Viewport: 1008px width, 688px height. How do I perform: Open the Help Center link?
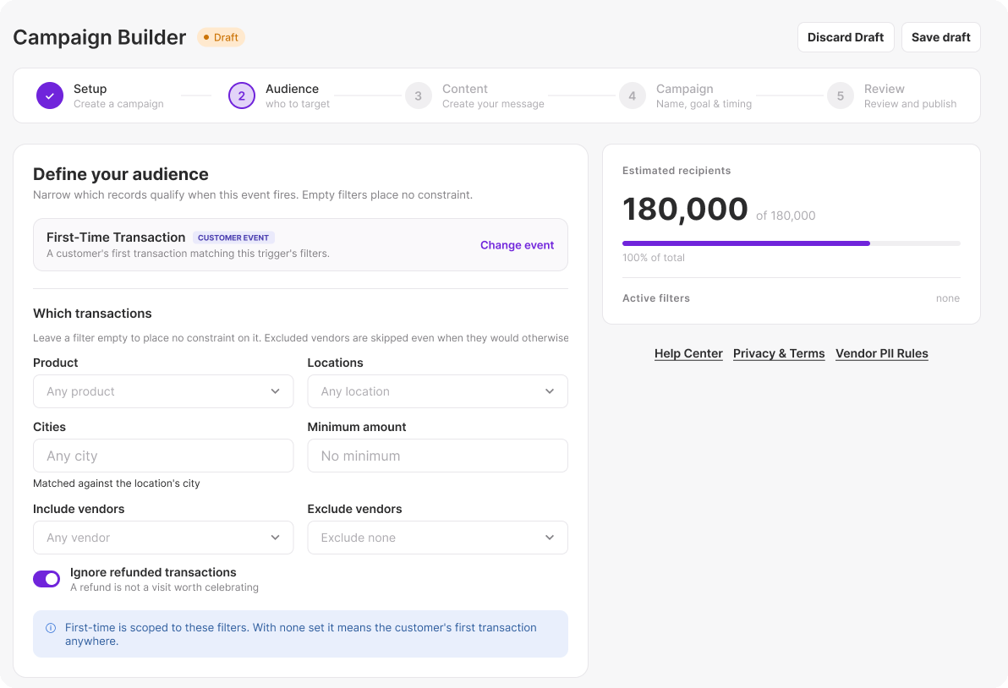click(688, 353)
